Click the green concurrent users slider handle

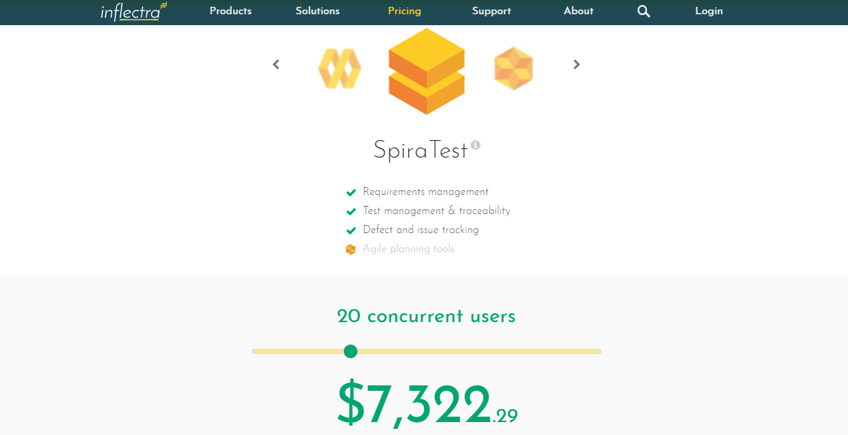pyautogui.click(x=351, y=351)
